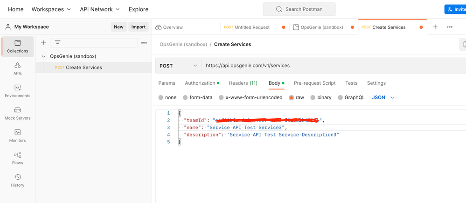Open the Mock Servers sidebar section
The height and width of the screenshot is (203, 466).
pos(18,114)
